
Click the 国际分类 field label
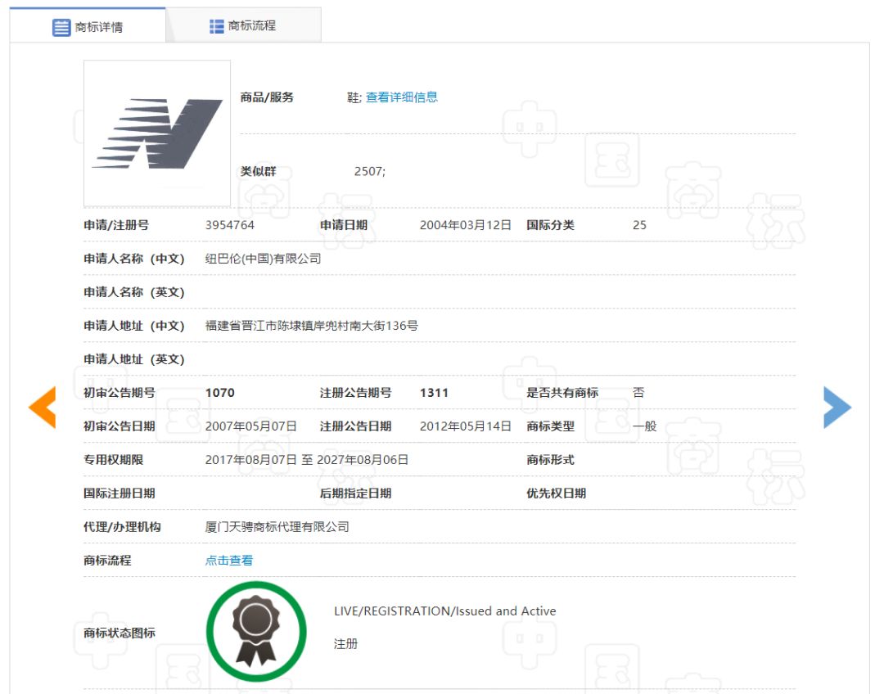[550, 225]
